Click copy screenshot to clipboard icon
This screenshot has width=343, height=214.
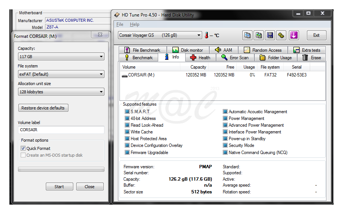click(x=258, y=35)
